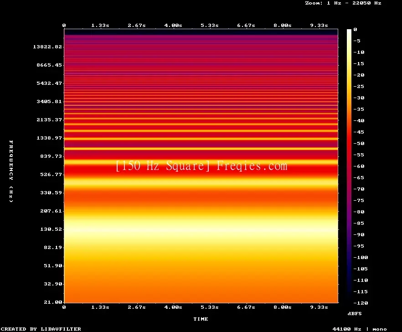Click 6.67s on the top time axis
This screenshot has width=402, height=332.
(x=246, y=25)
